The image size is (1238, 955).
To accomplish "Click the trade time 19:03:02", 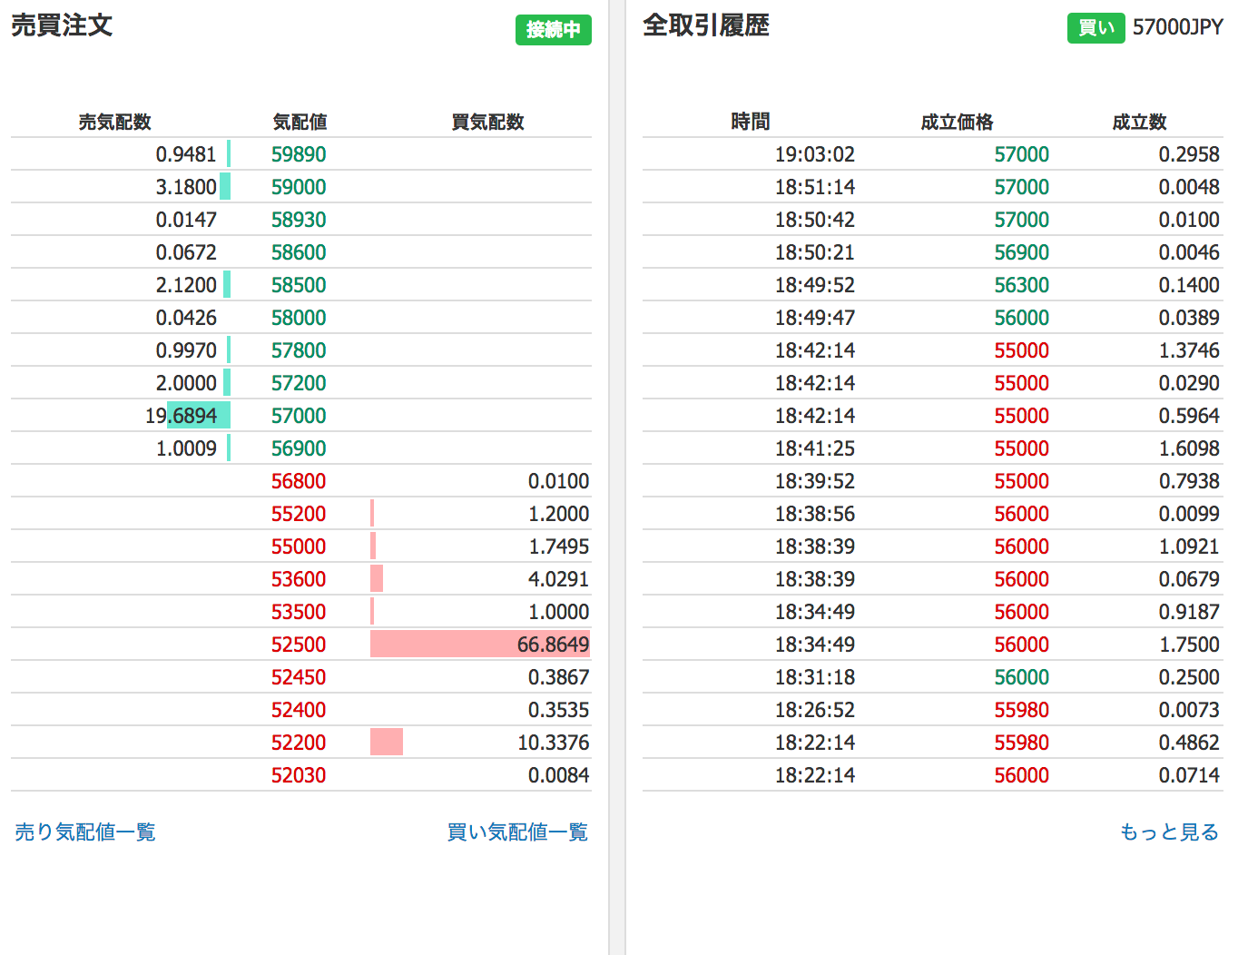I will coord(815,154).
